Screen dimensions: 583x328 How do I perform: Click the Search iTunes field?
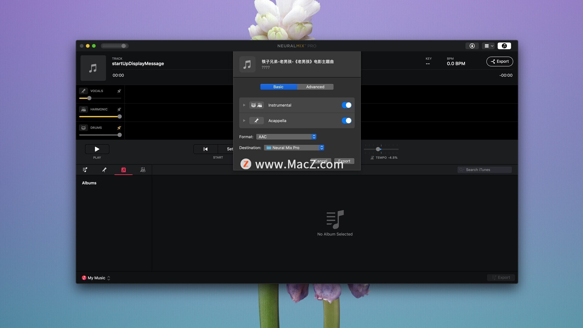point(484,170)
